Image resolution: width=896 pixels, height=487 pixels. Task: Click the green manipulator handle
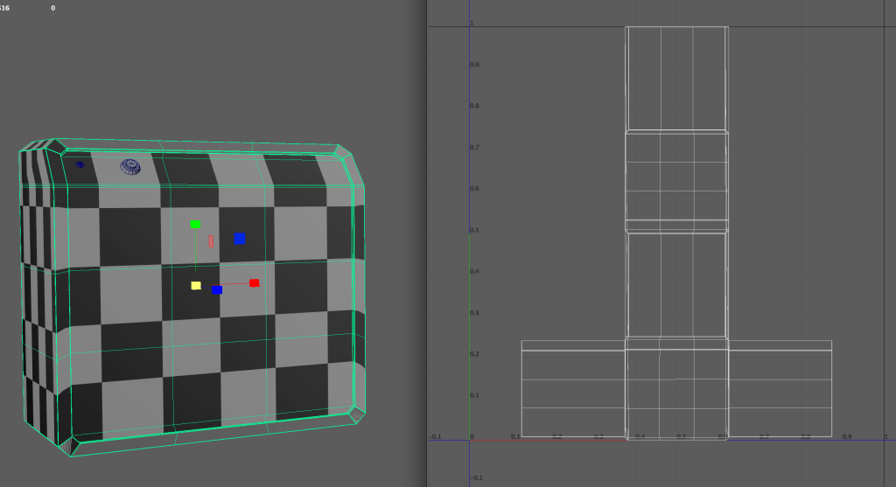pos(195,225)
